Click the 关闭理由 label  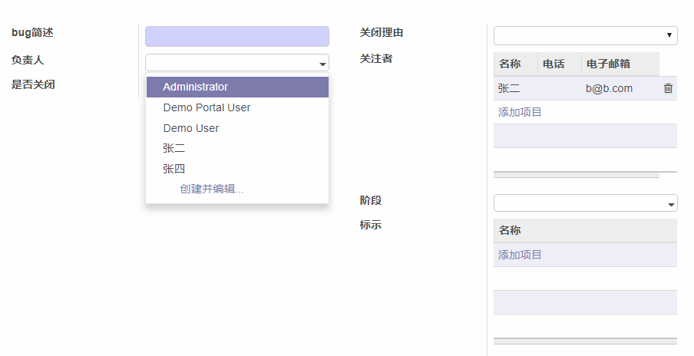pos(381,32)
